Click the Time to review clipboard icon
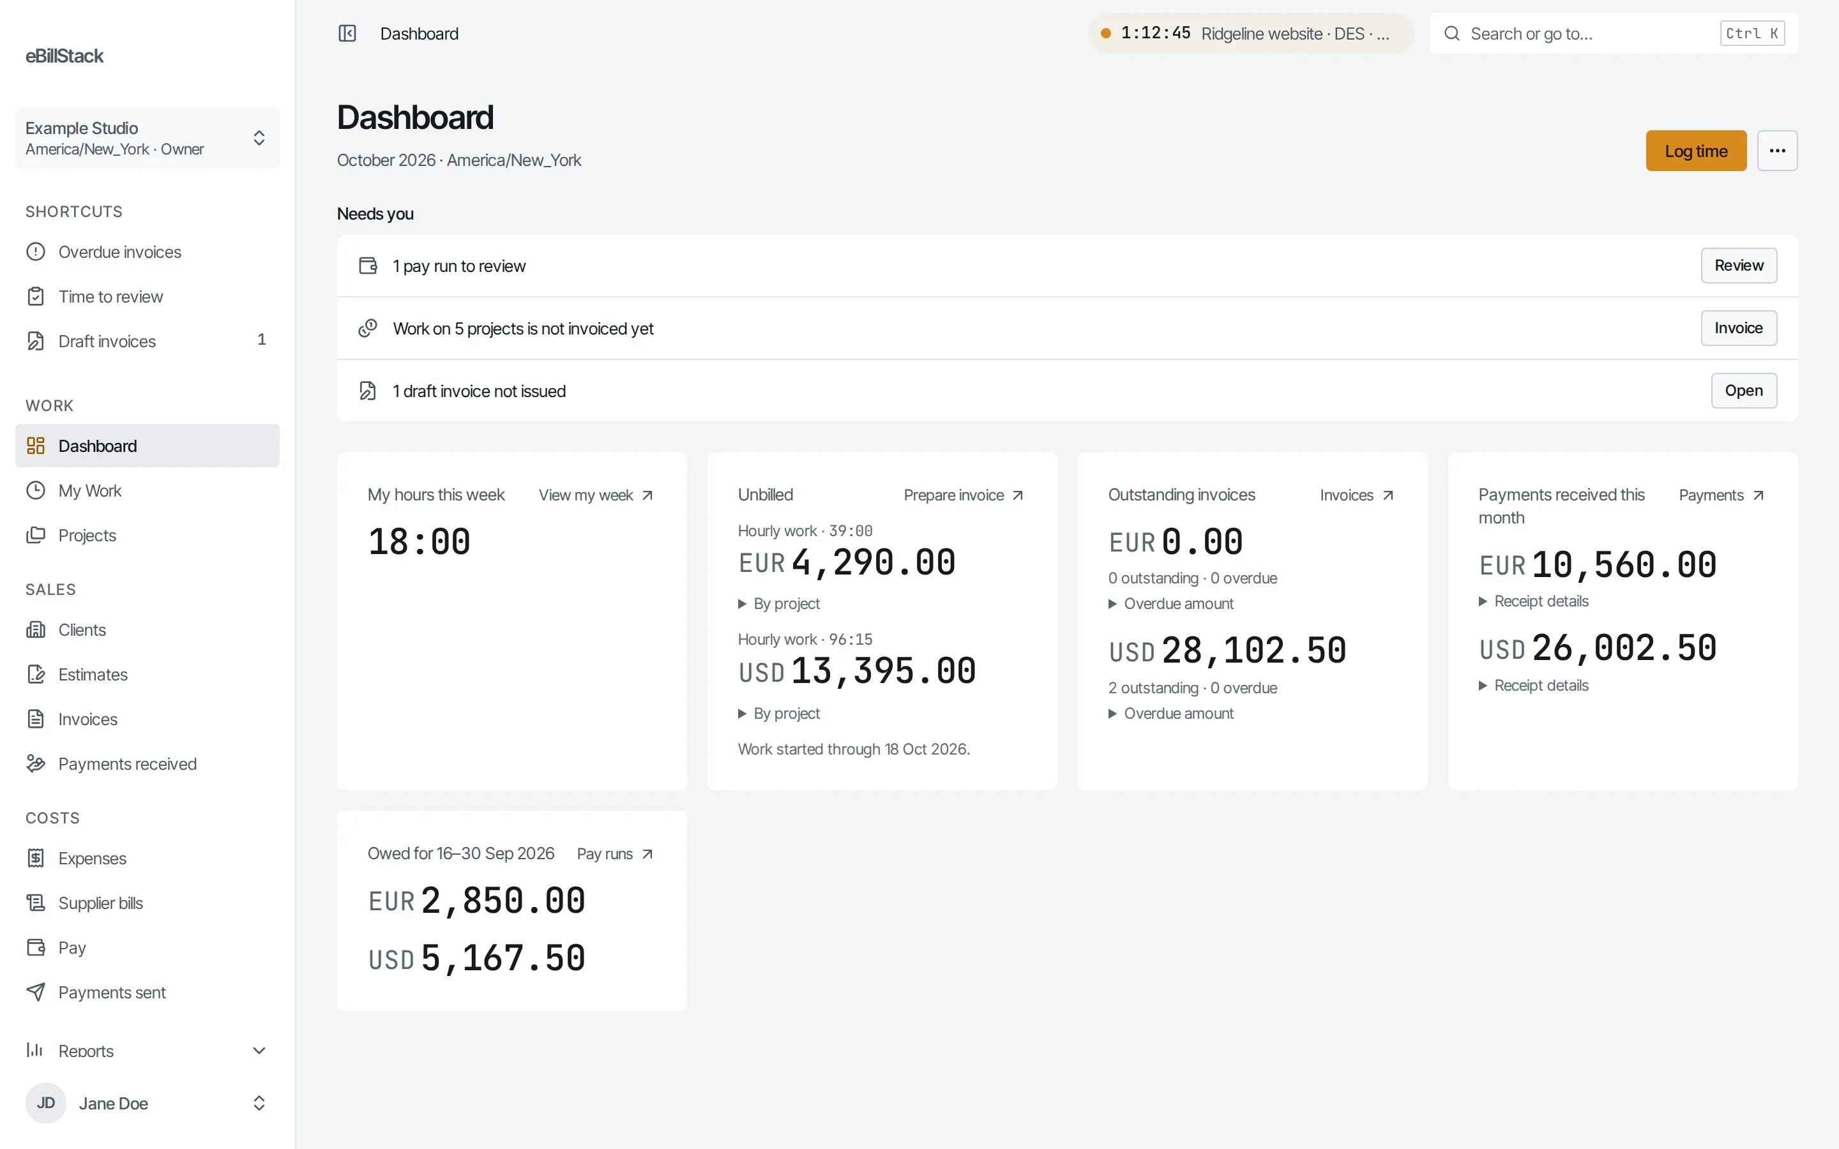The width and height of the screenshot is (1839, 1149). (x=36, y=296)
